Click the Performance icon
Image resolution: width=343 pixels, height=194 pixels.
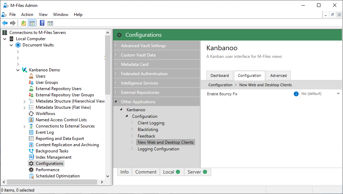31,169
